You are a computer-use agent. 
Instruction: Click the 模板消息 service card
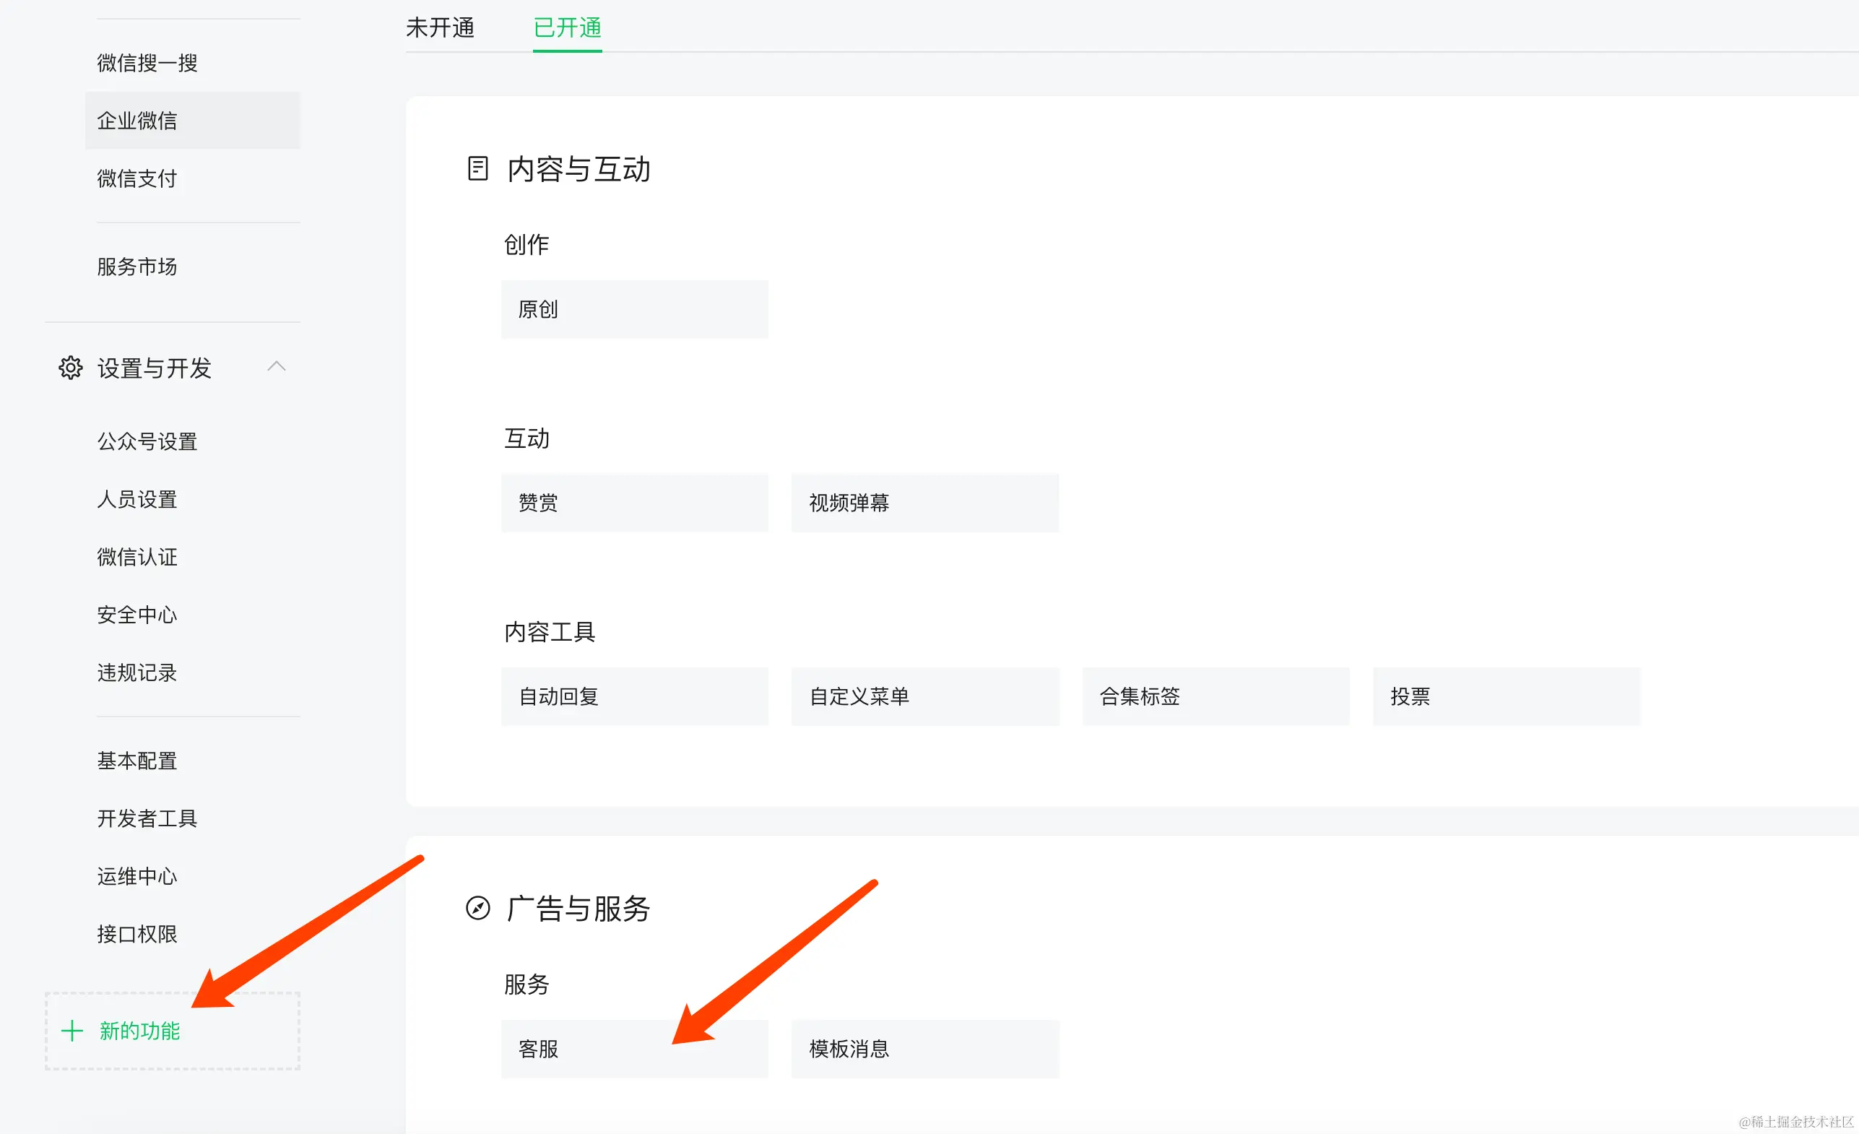tap(924, 1049)
